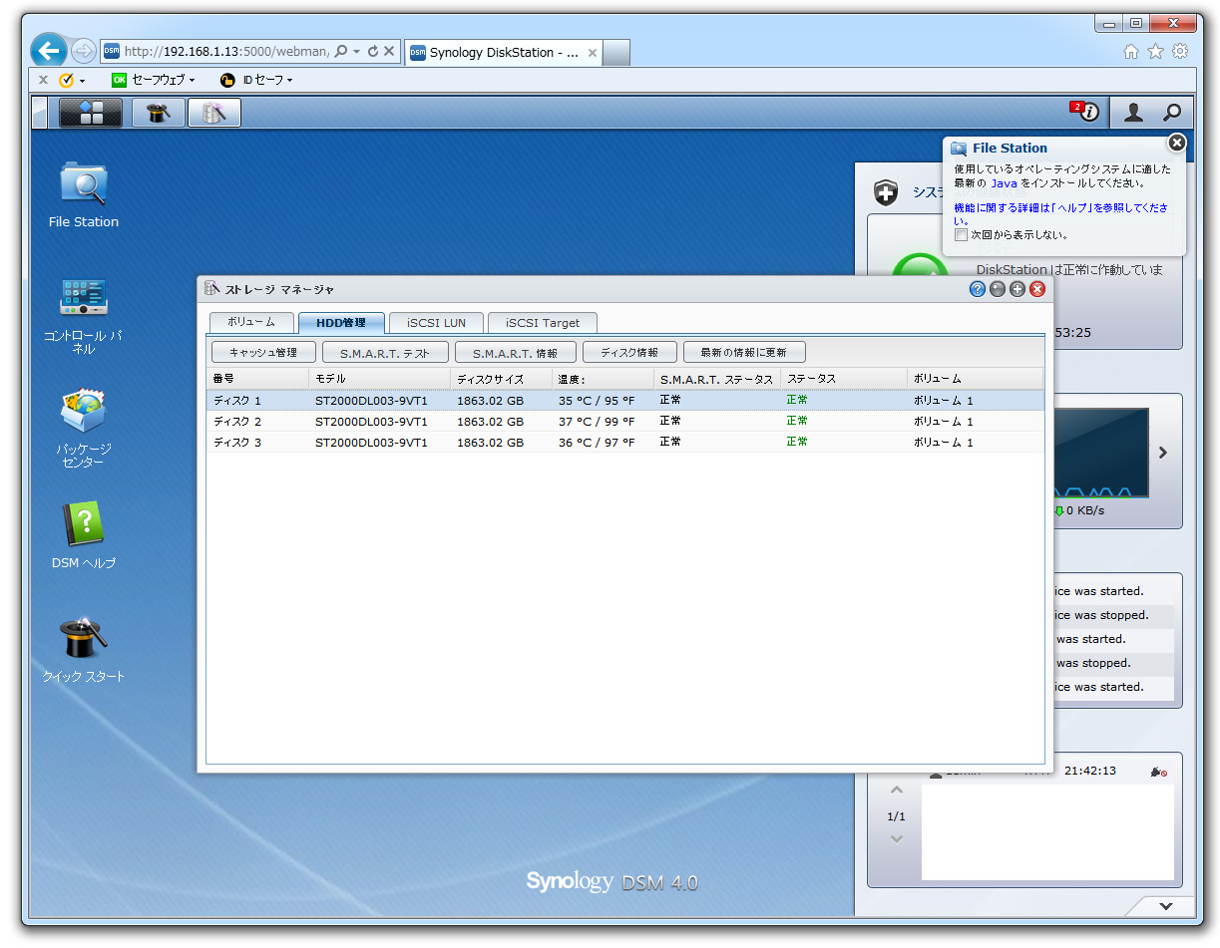Screen dimensions: 1220x948
Task: Click the Storage Manager help question-mark icon
Action: coord(978,289)
